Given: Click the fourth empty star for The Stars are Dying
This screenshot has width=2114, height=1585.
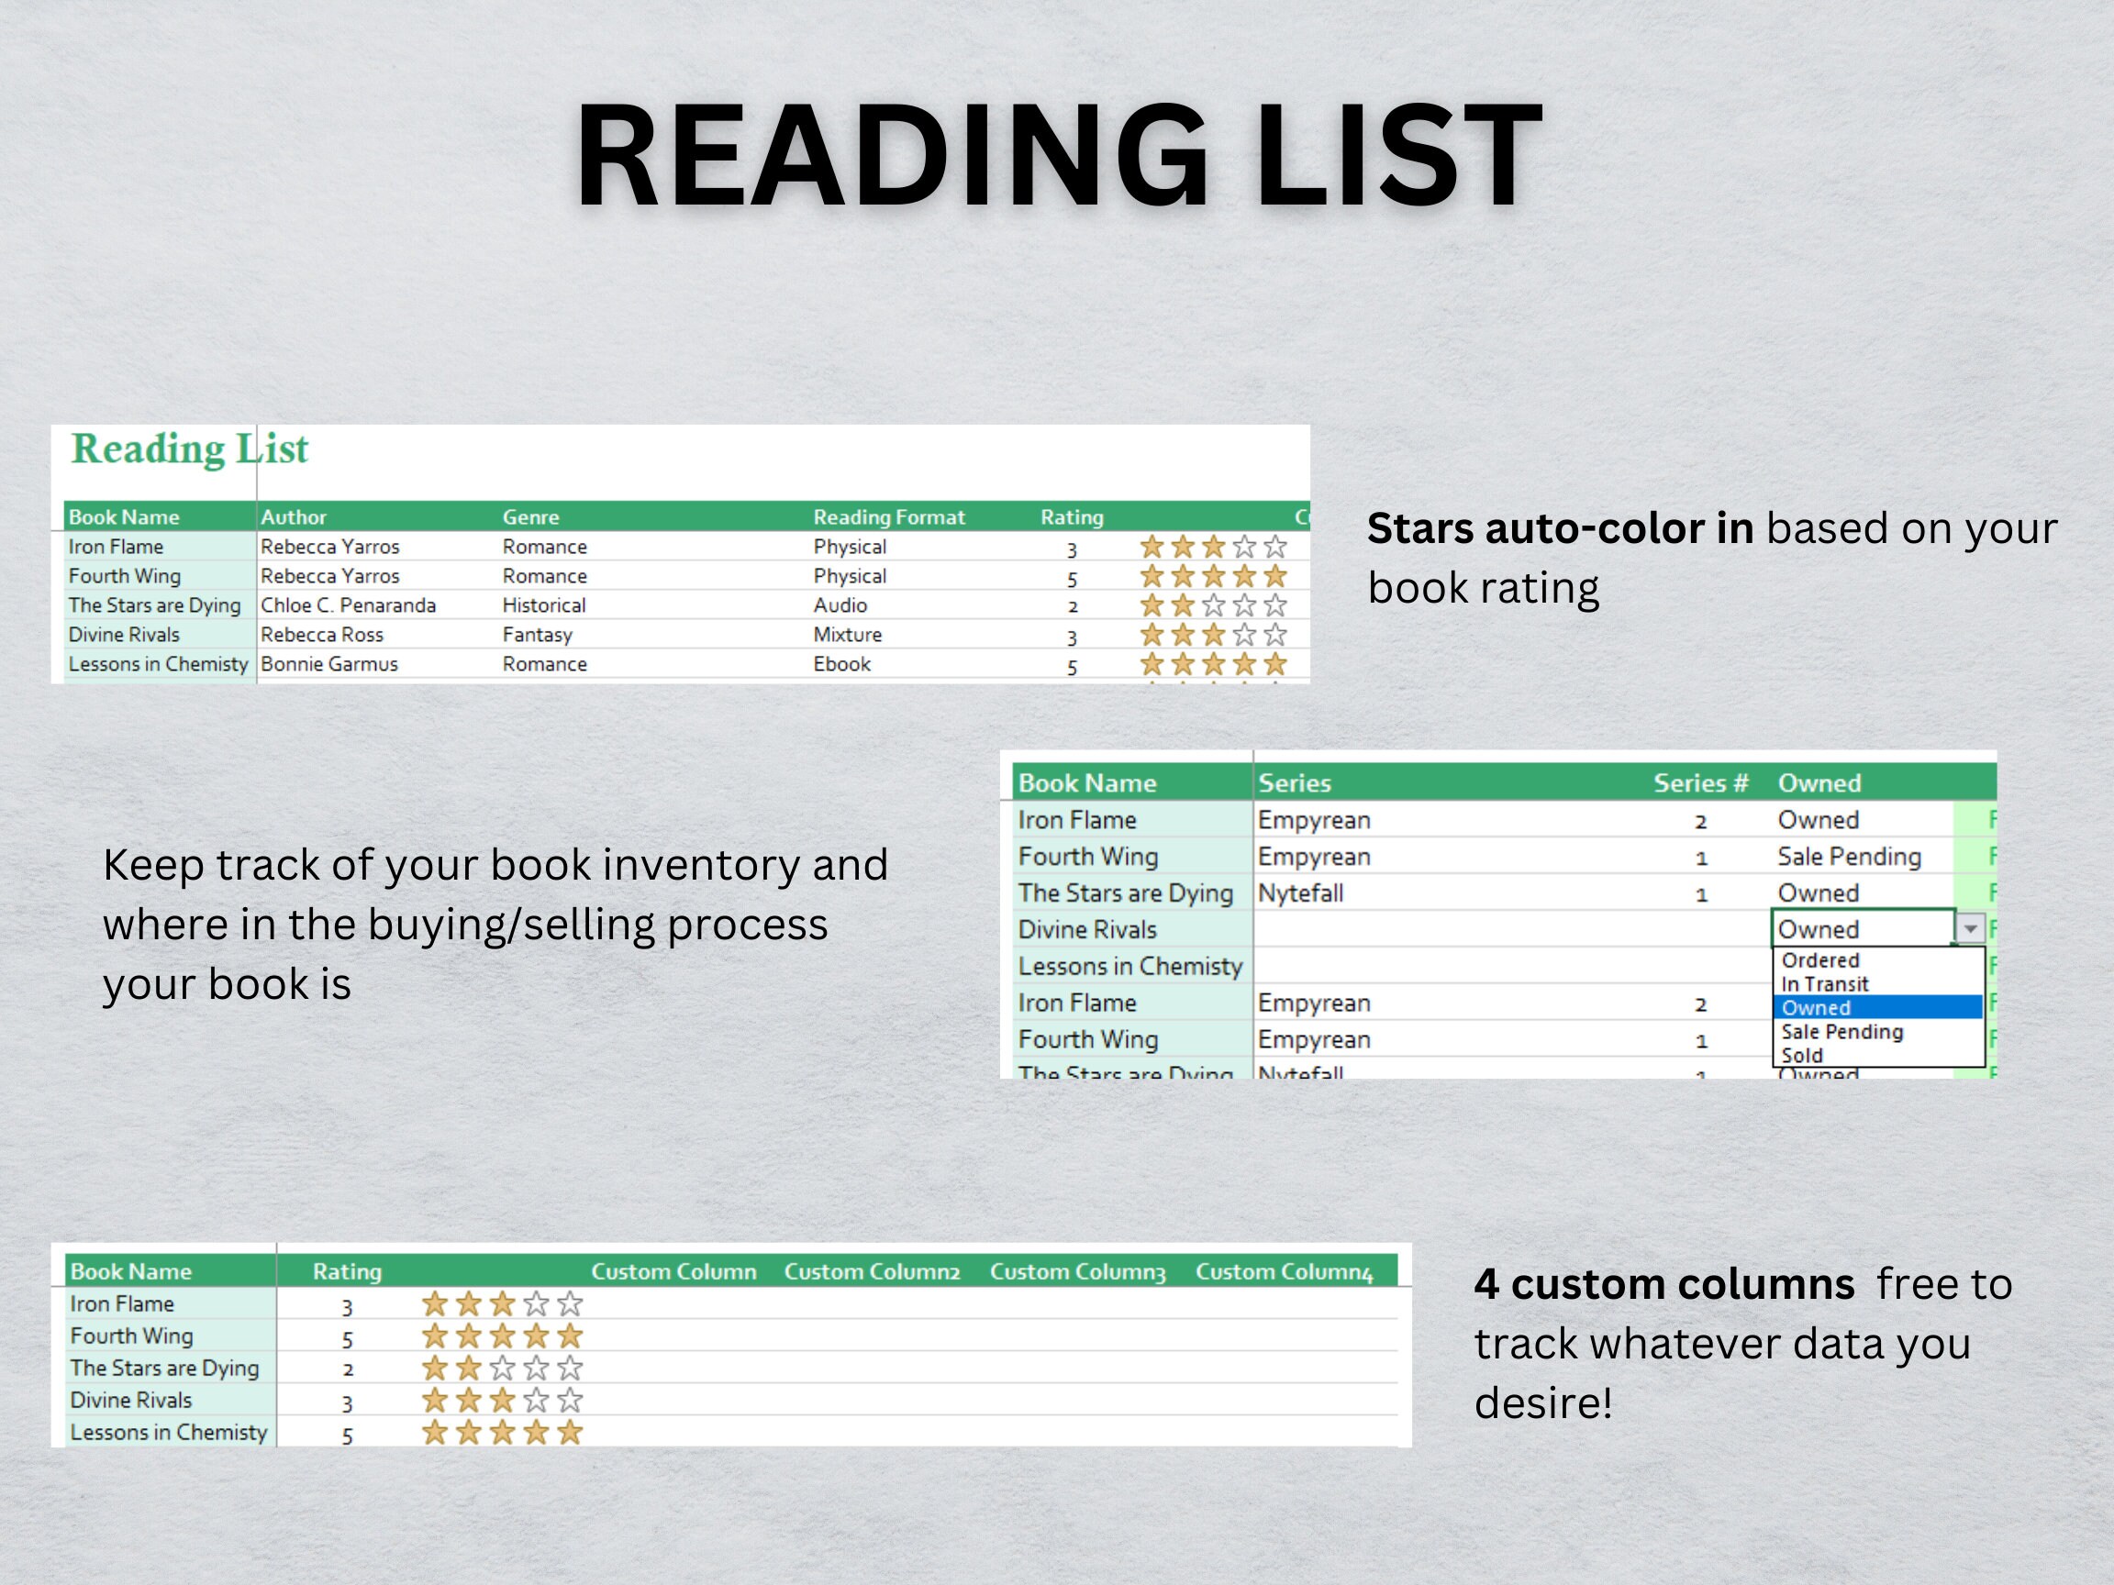Looking at the screenshot, I should (x=533, y=1368).
